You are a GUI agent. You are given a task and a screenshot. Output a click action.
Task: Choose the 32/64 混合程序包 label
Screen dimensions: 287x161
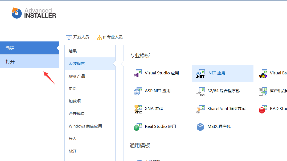click(x=223, y=91)
